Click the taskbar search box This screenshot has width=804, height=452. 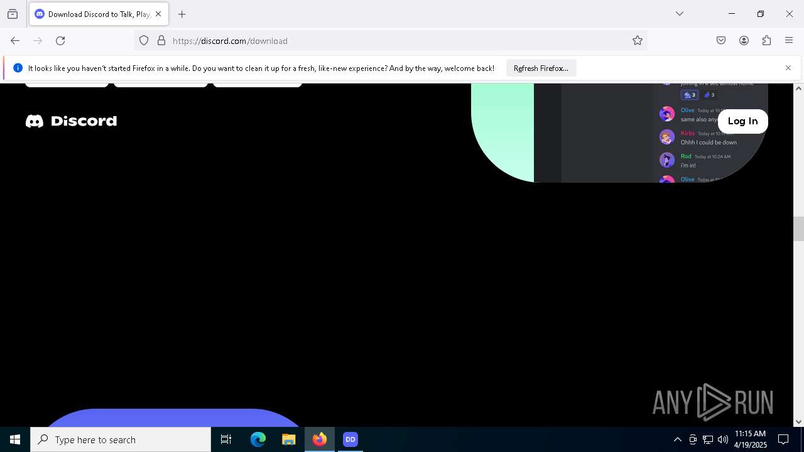click(121, 439)
